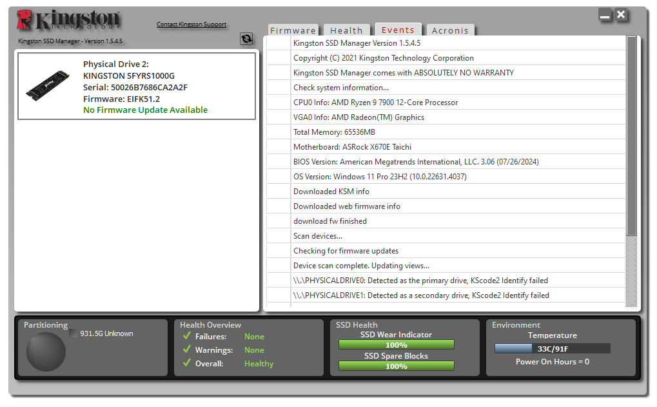Click the 'Healthy' overall status value
The width and height of the screenshot is (657, 407).
(x=259, y=363)
